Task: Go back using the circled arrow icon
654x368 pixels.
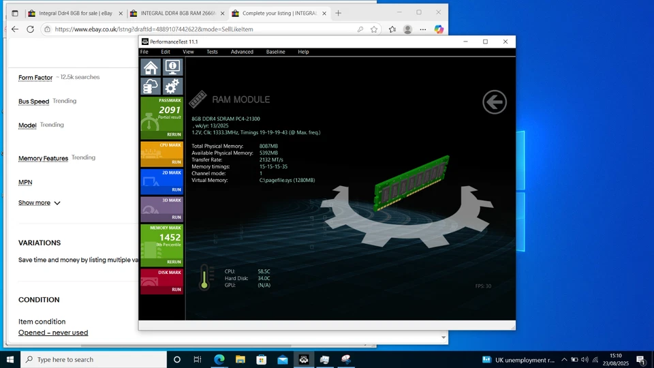Action: tap(495, 102)
